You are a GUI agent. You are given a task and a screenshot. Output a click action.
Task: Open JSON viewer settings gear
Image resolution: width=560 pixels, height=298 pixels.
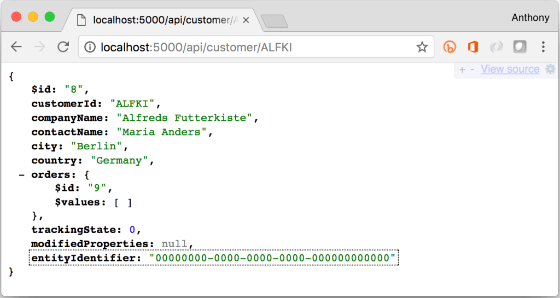[550, 69]
